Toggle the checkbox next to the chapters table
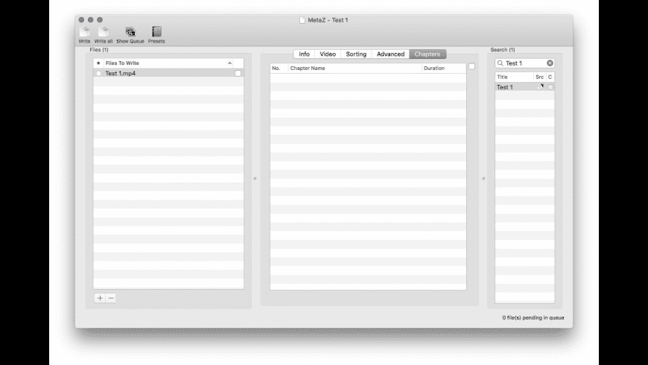This screenshot has height=365, width=648. pyautogui.click(x=471, y=66)
